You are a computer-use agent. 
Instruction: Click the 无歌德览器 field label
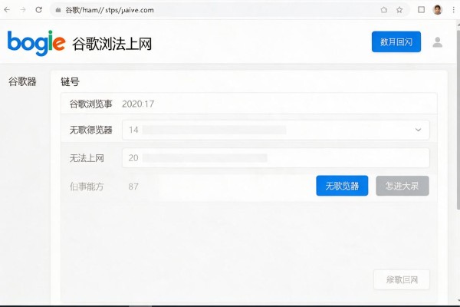90,130
